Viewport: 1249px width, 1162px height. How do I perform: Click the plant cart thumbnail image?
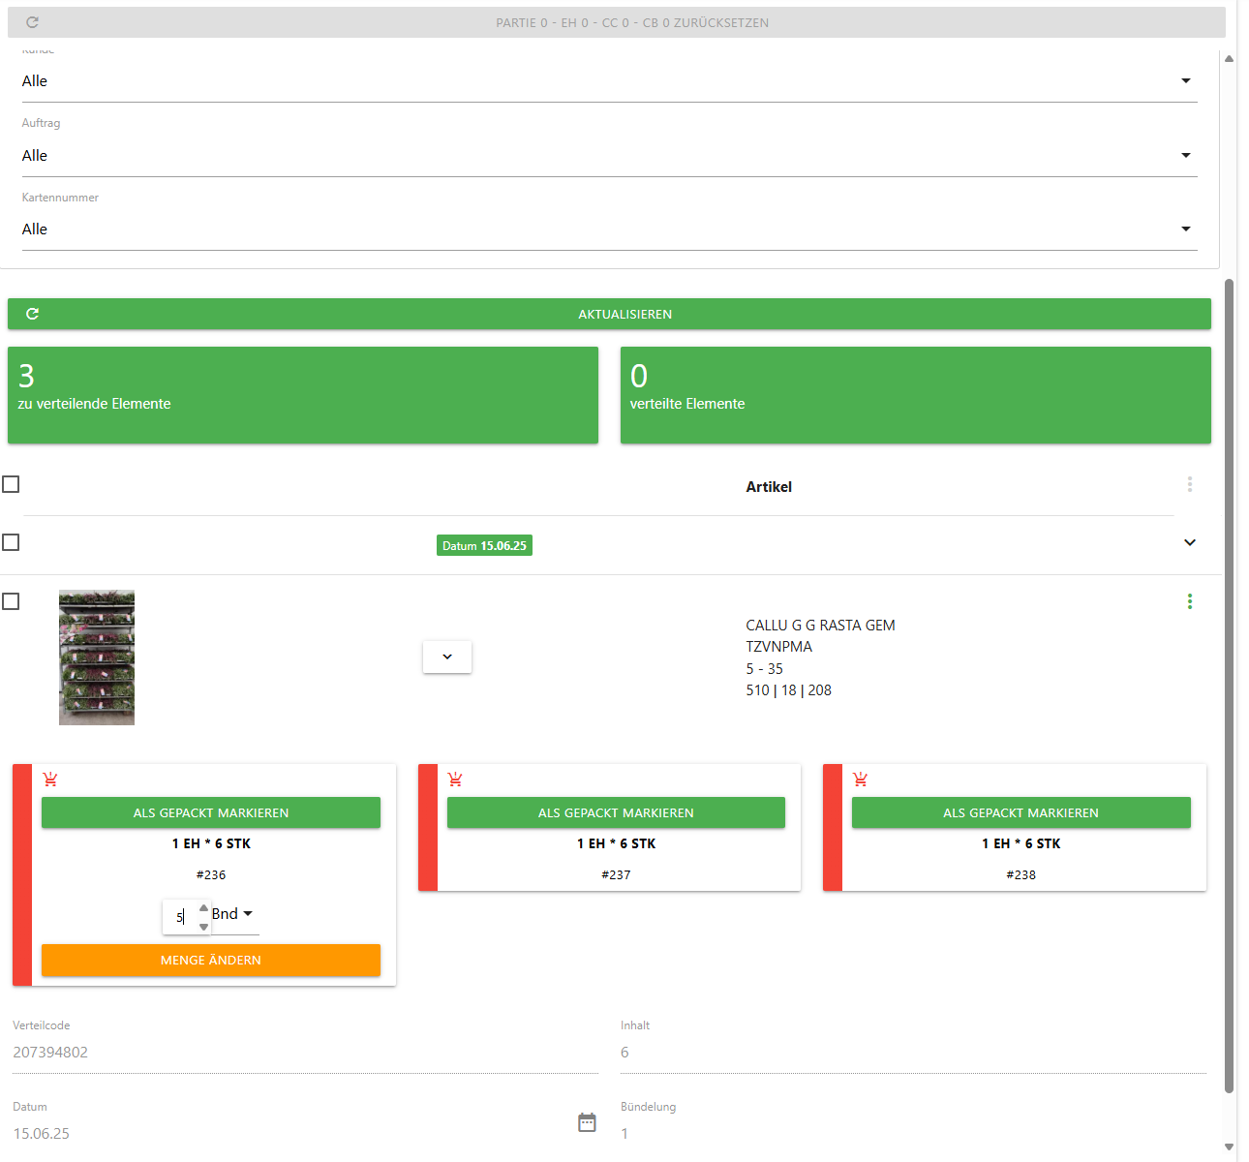tap(97, 657)
